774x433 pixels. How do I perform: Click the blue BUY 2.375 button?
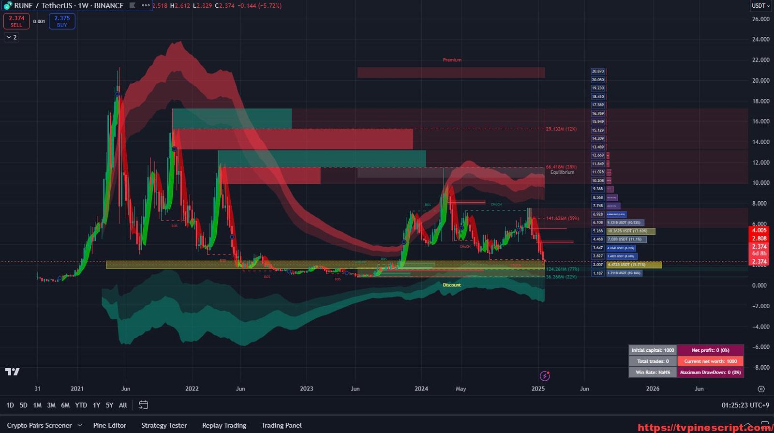pyautogui.click(x=62, y=21)
